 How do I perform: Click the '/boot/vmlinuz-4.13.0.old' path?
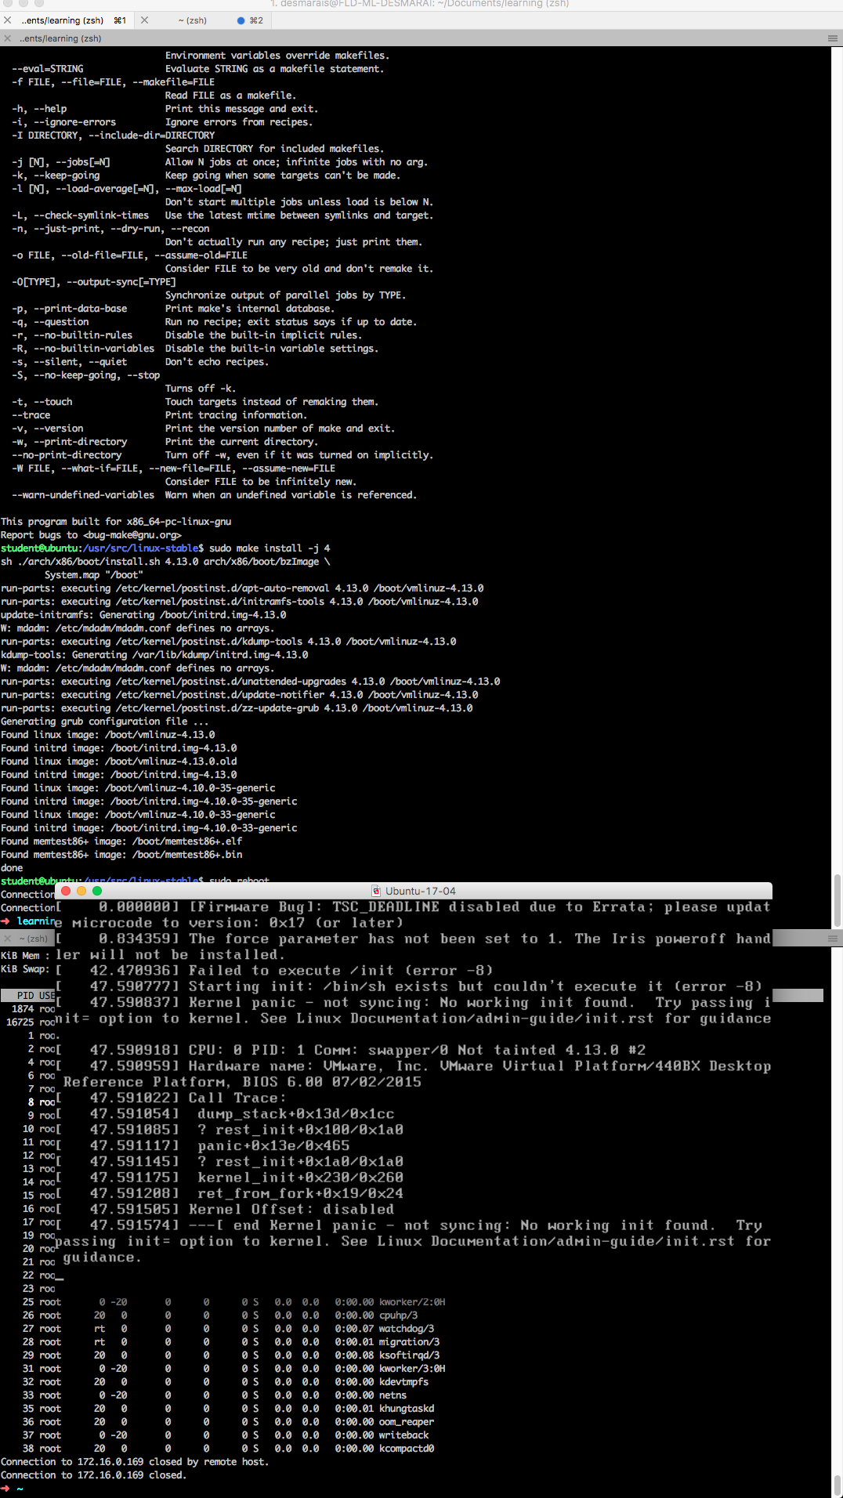[171, 762]
